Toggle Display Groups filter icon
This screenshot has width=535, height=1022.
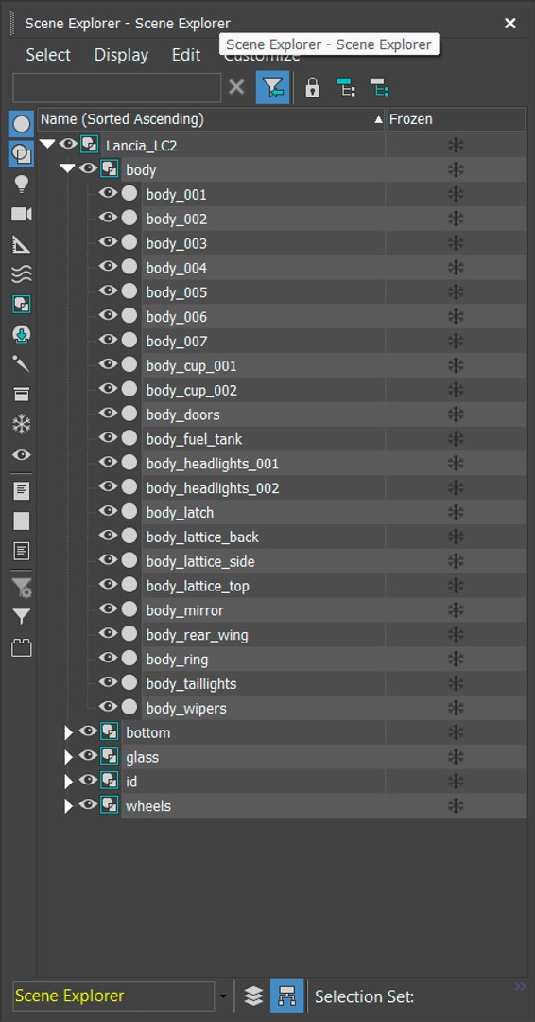click(x=21, y=305)
